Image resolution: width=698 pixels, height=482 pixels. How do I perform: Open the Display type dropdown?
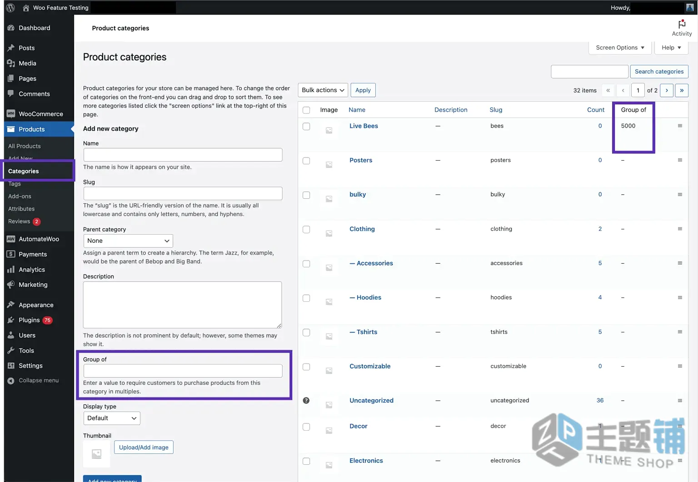click(112, 418)
